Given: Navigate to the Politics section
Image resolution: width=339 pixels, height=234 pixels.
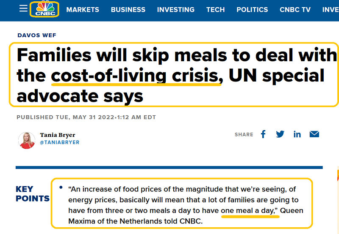Looking at the screenshot, I should coord(252,10).
